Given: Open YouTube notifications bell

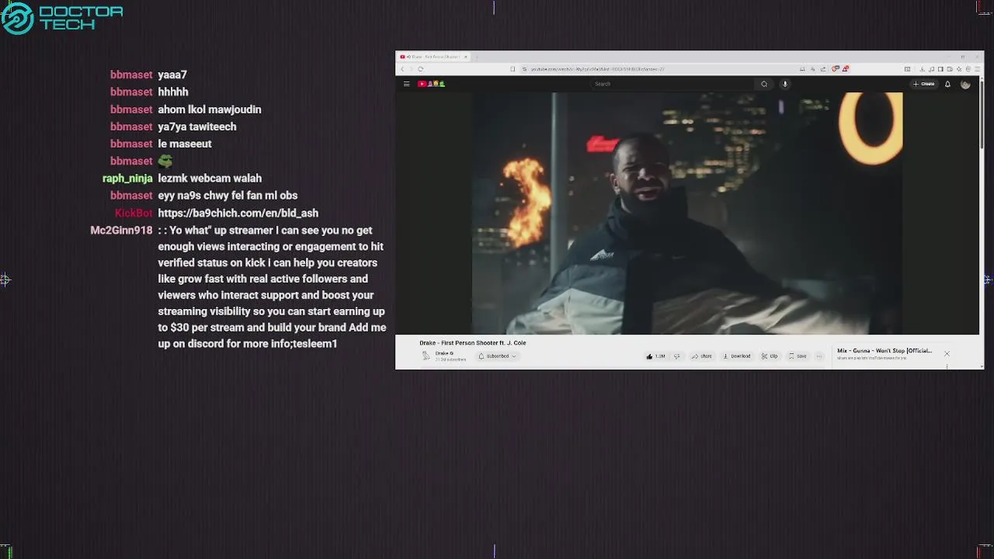Looking at the screenshot, I should 947,84.
